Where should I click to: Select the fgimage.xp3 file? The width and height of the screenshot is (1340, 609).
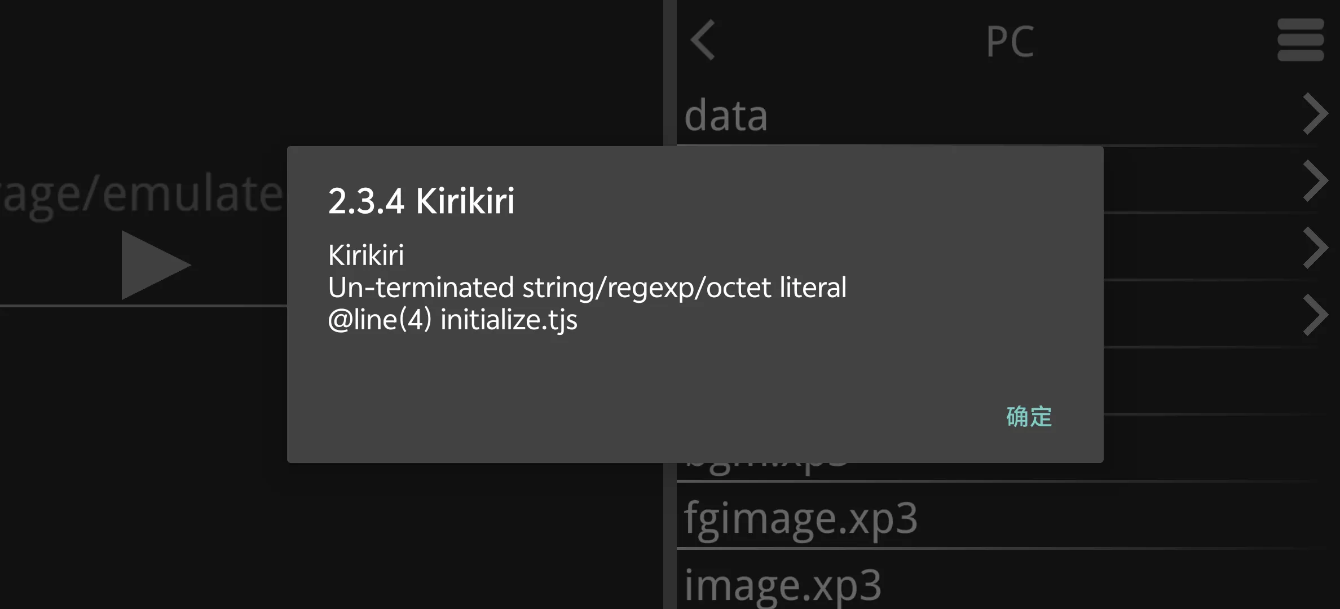801,518
